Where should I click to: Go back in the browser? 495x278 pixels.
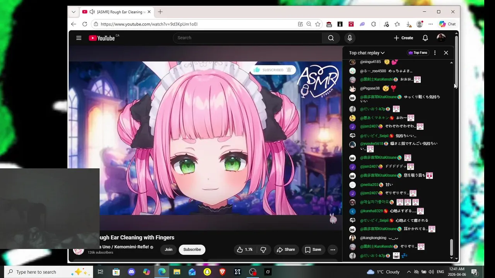73,24
